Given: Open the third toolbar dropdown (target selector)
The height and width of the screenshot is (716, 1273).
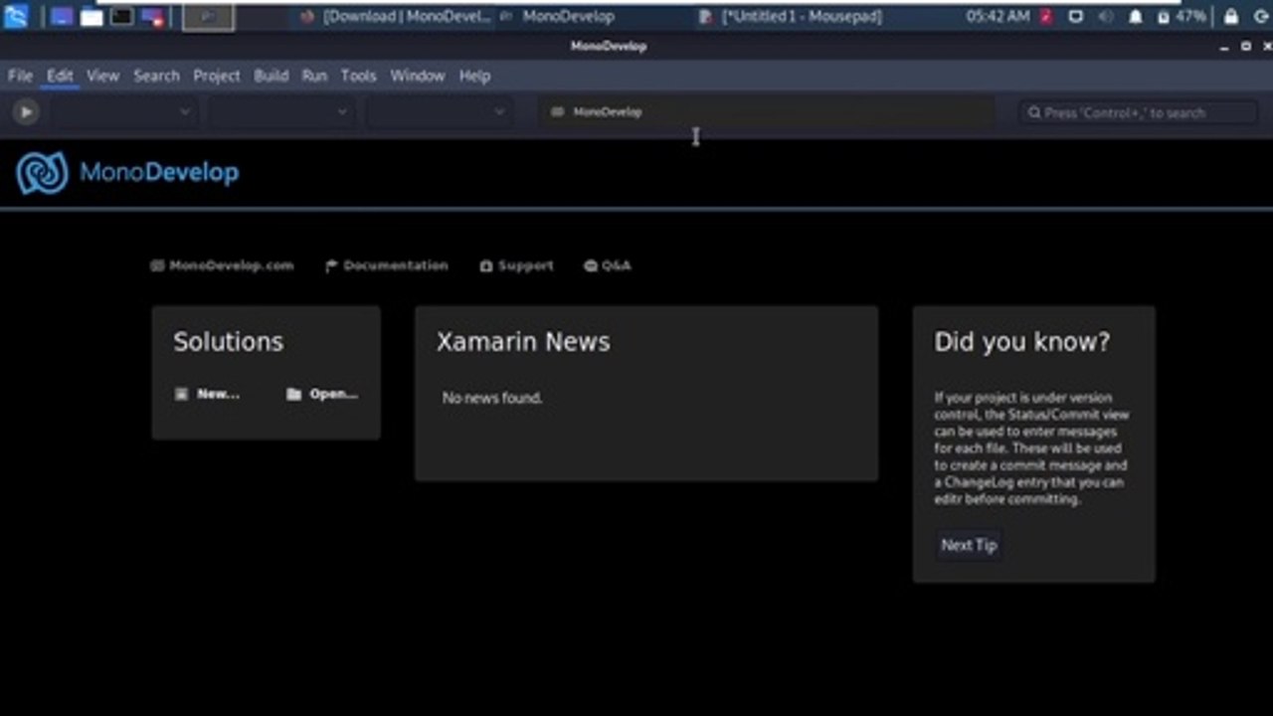Looking at the screenshot, I should pos(439,112).
